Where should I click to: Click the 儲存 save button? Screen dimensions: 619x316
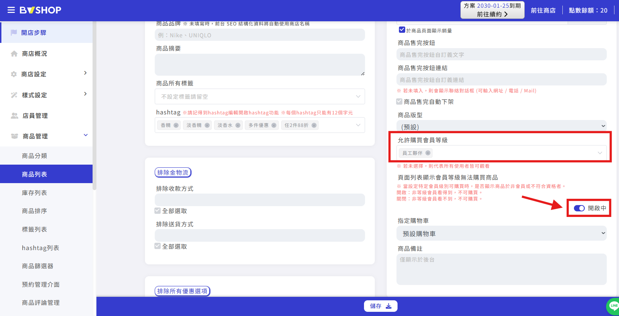tap(381, 306)
